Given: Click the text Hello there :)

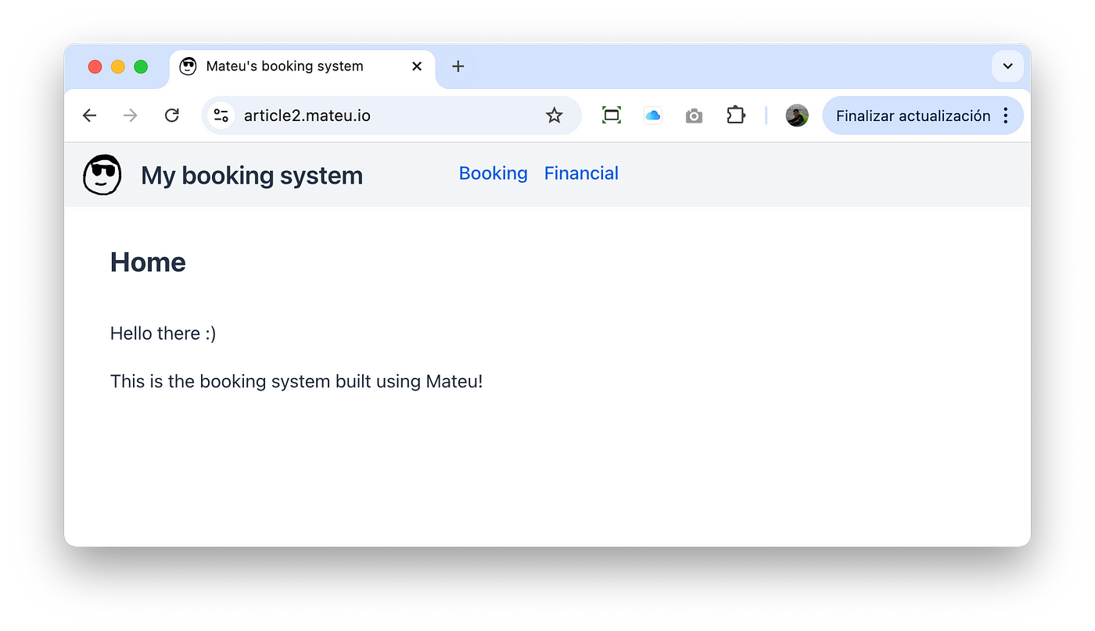Looking at the screenshot, I should pos(163,333).
